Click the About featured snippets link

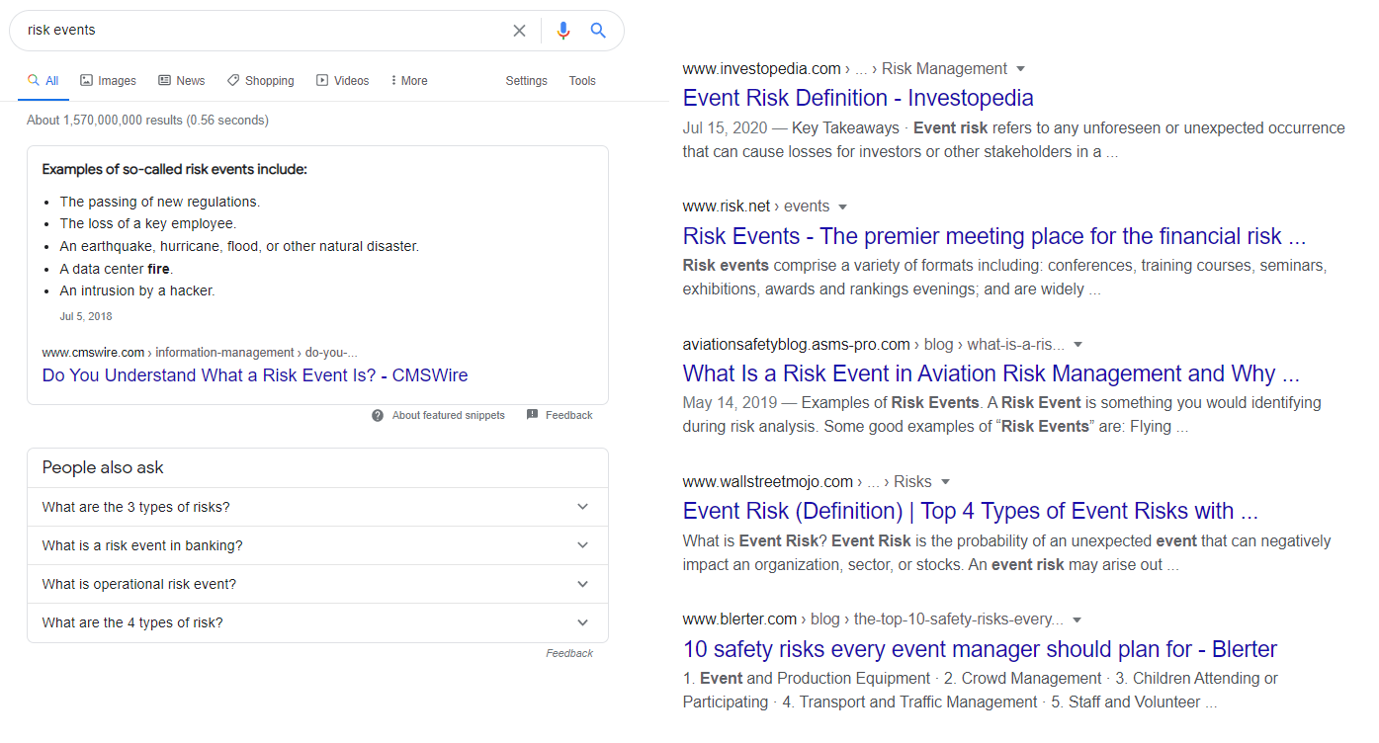448,415
